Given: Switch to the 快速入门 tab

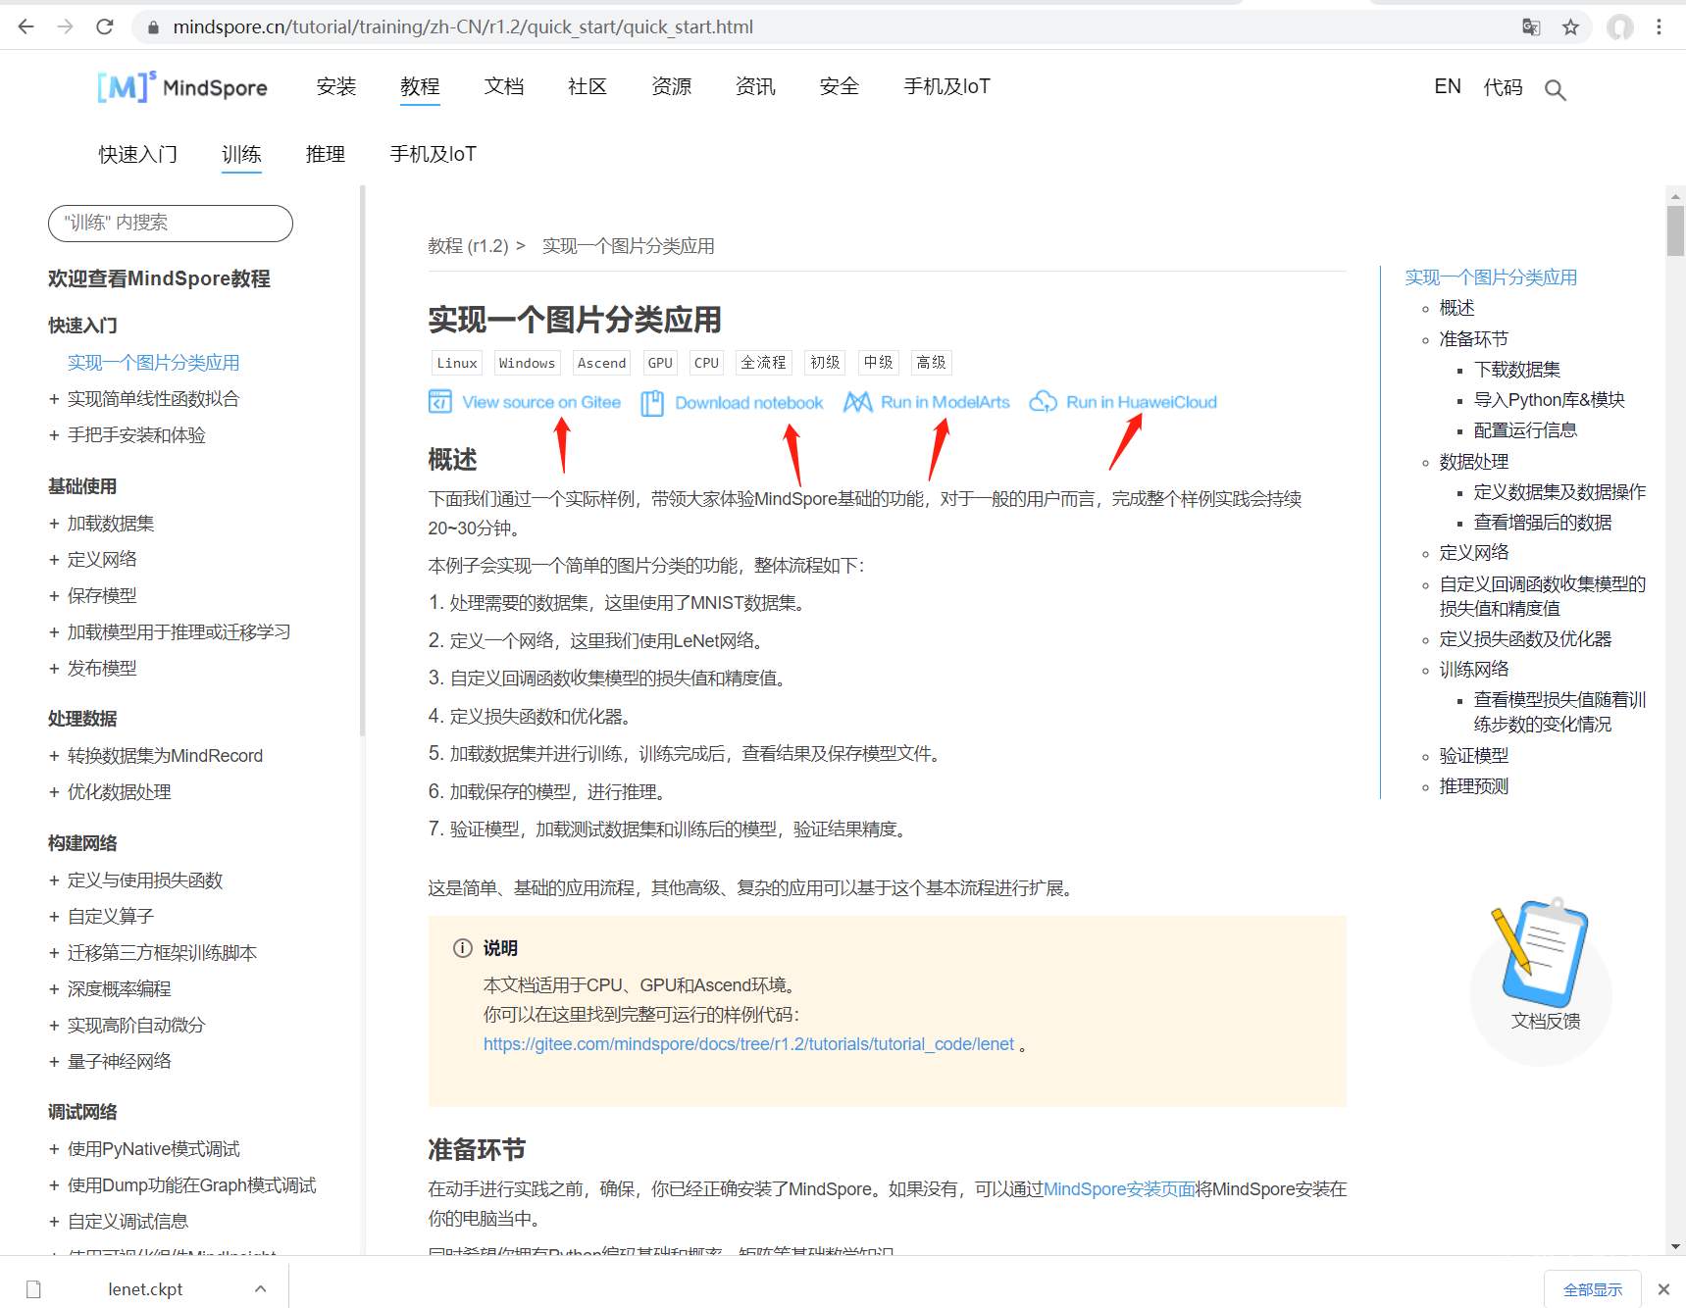Looking at the screenshot, I should 138,154.
